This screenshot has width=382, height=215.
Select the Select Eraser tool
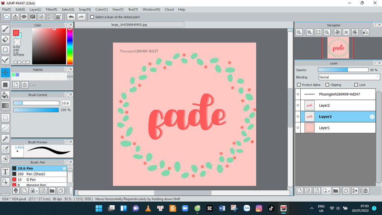[5, 159]
